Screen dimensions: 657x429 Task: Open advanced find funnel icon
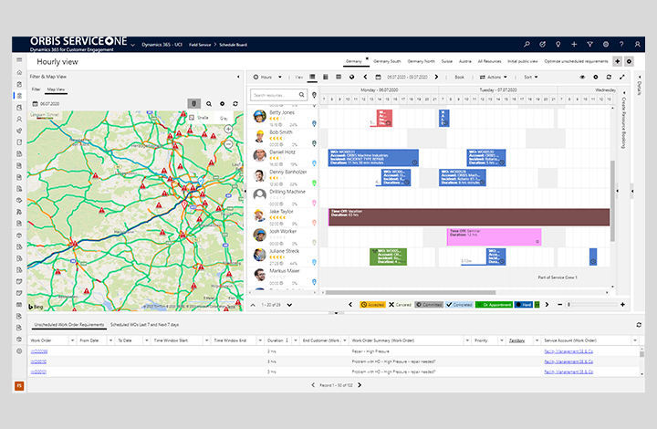pos(590,44)
